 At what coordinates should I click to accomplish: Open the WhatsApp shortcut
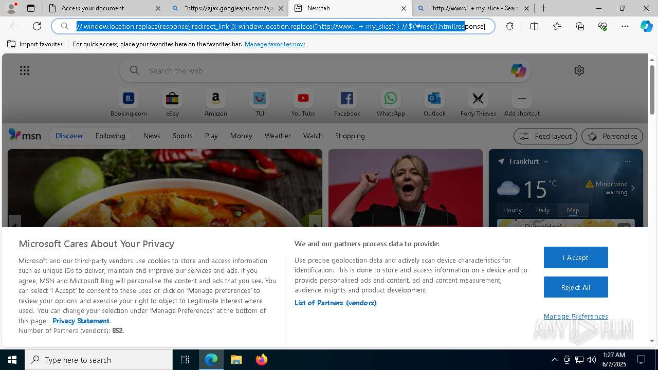point(391,103)
